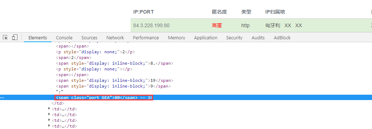Viewport: 372px width, 129px height.
Task: Expand the second collapsed td node
Action: [x=49, y=114]
